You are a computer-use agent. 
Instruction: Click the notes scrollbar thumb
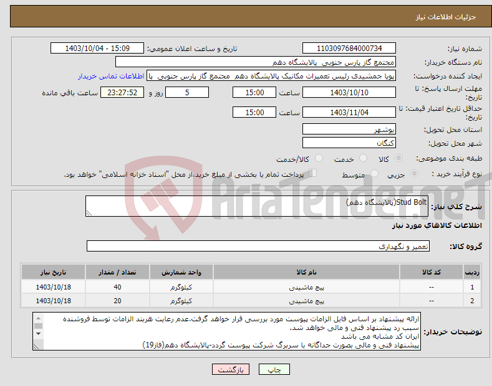coord(38,326)
